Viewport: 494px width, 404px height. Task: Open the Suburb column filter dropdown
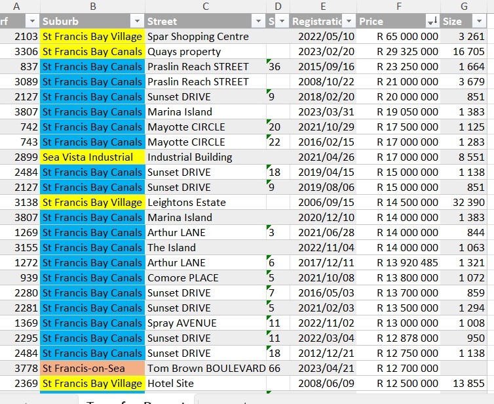(x=136, y=22)
